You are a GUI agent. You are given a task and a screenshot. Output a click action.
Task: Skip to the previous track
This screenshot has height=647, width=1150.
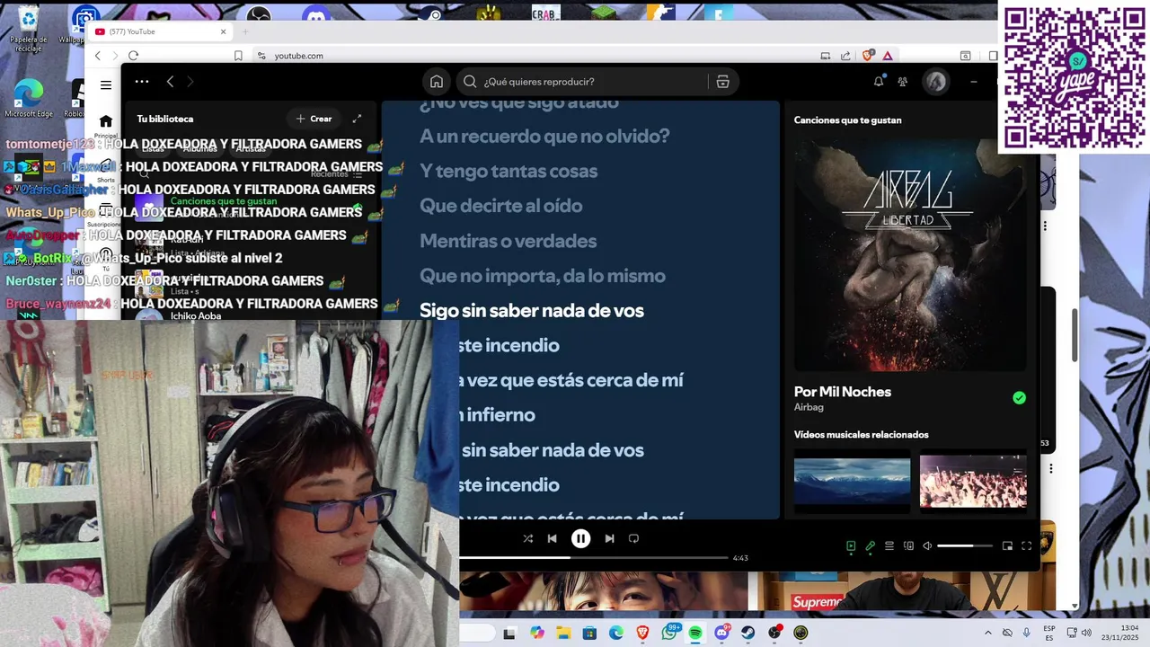click(552, 538)
